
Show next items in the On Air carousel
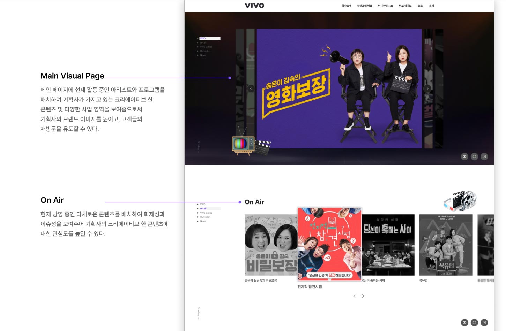pyautogui.click(x=363, y=296)
